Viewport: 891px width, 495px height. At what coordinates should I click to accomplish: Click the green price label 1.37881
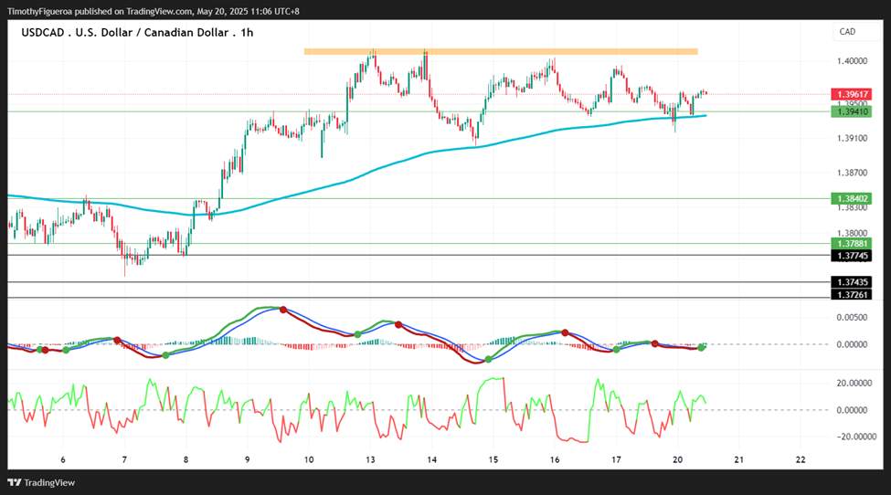[x=851, y=244]
